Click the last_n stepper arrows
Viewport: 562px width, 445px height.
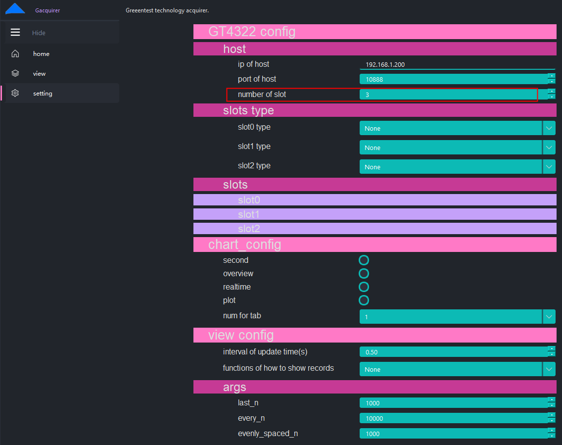point(552,403)
